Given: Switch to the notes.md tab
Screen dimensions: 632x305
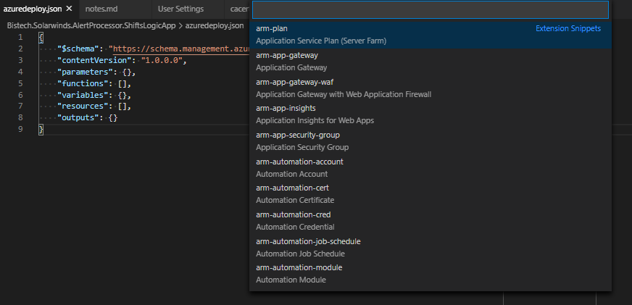Looking at the screenshot, I should pyautogui.click(x=100, y=9).
